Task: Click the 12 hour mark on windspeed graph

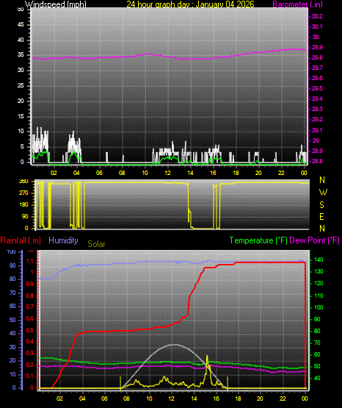Action: pyautogui.click(x=167, y=173)
